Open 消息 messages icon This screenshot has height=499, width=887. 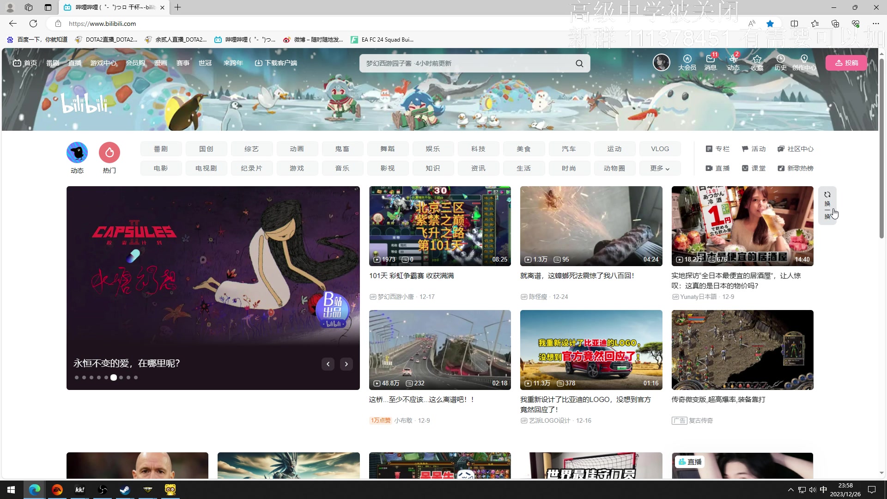(710, 62)
